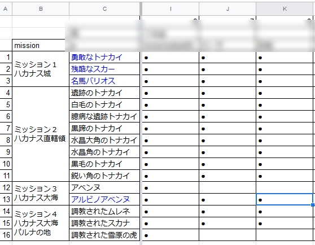315x245 pixels.
Task: Open the 名馬バリオス link cell
Action: 104,81
